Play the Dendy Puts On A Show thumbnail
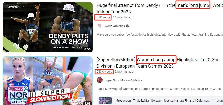The image size is (223, 105). point(48,27)
